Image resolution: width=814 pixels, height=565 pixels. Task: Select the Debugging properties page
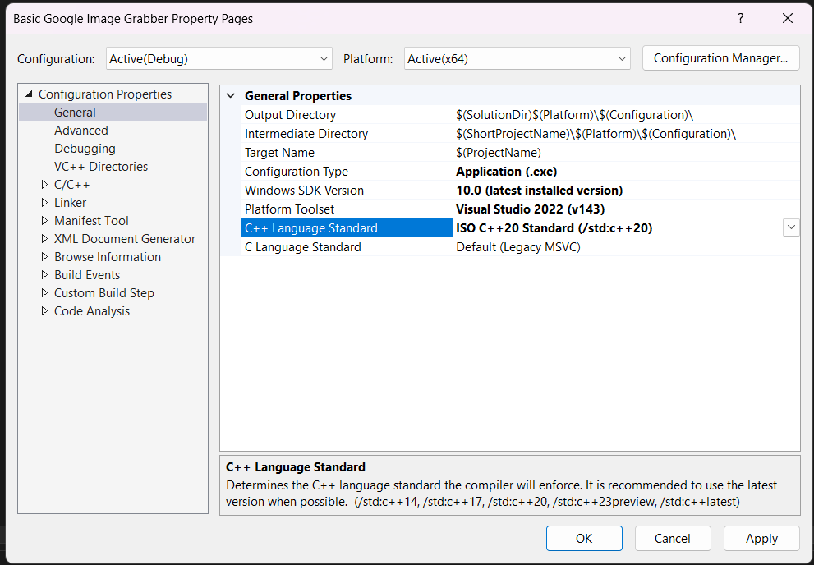click(85, 149)
